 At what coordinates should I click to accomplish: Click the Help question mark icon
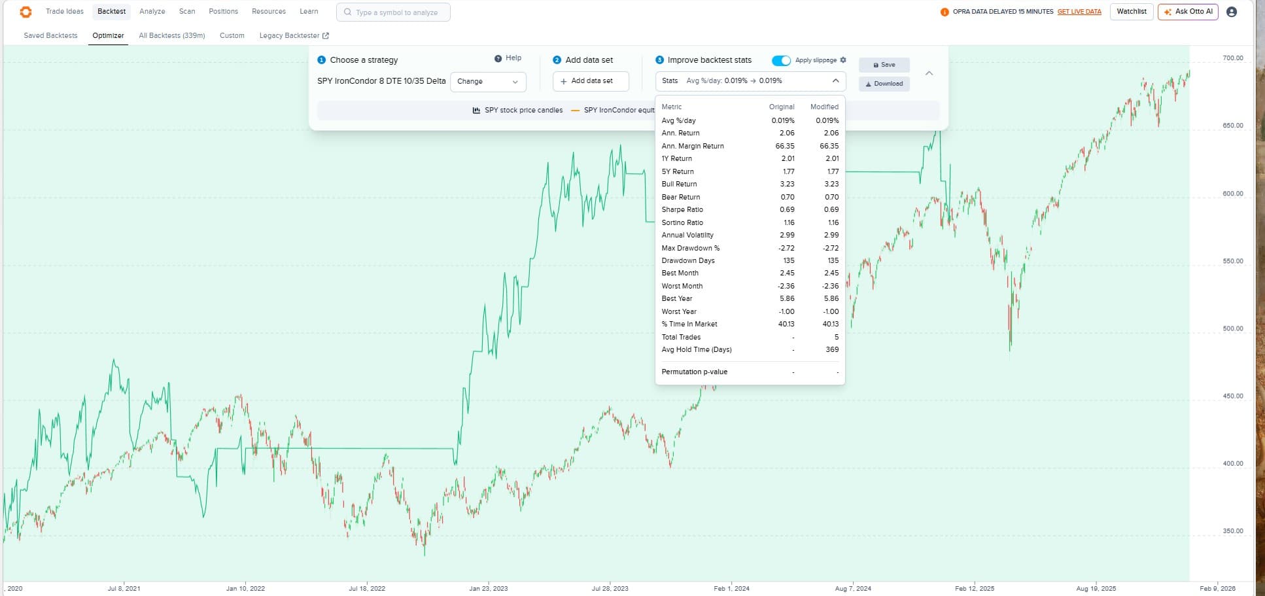click(x=498, y=58)
